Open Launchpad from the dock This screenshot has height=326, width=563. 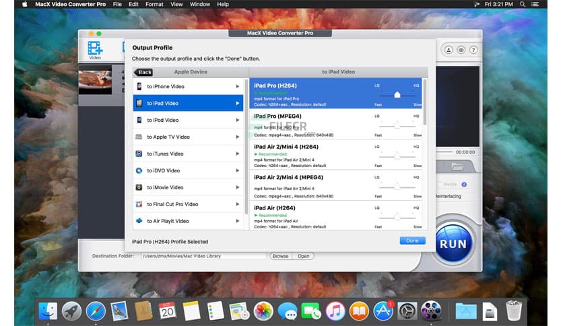click(71, 311)
